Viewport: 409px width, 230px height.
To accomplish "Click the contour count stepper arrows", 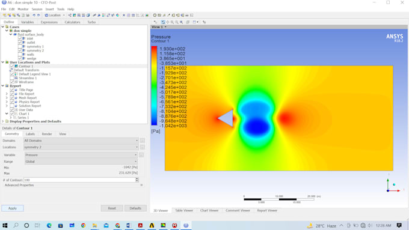I will tap(137, 180).
